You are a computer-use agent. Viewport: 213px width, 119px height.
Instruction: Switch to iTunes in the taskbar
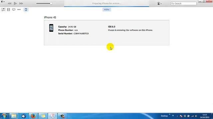click(x=53, y=116)
